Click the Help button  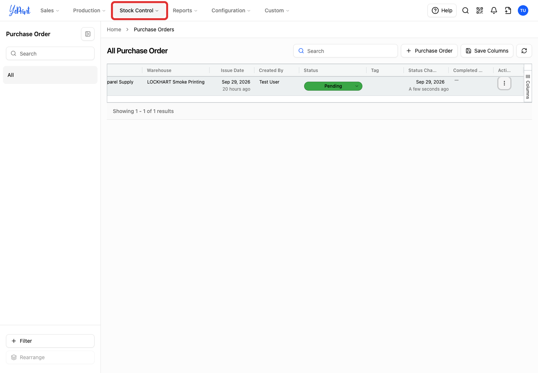coord(442,10)
